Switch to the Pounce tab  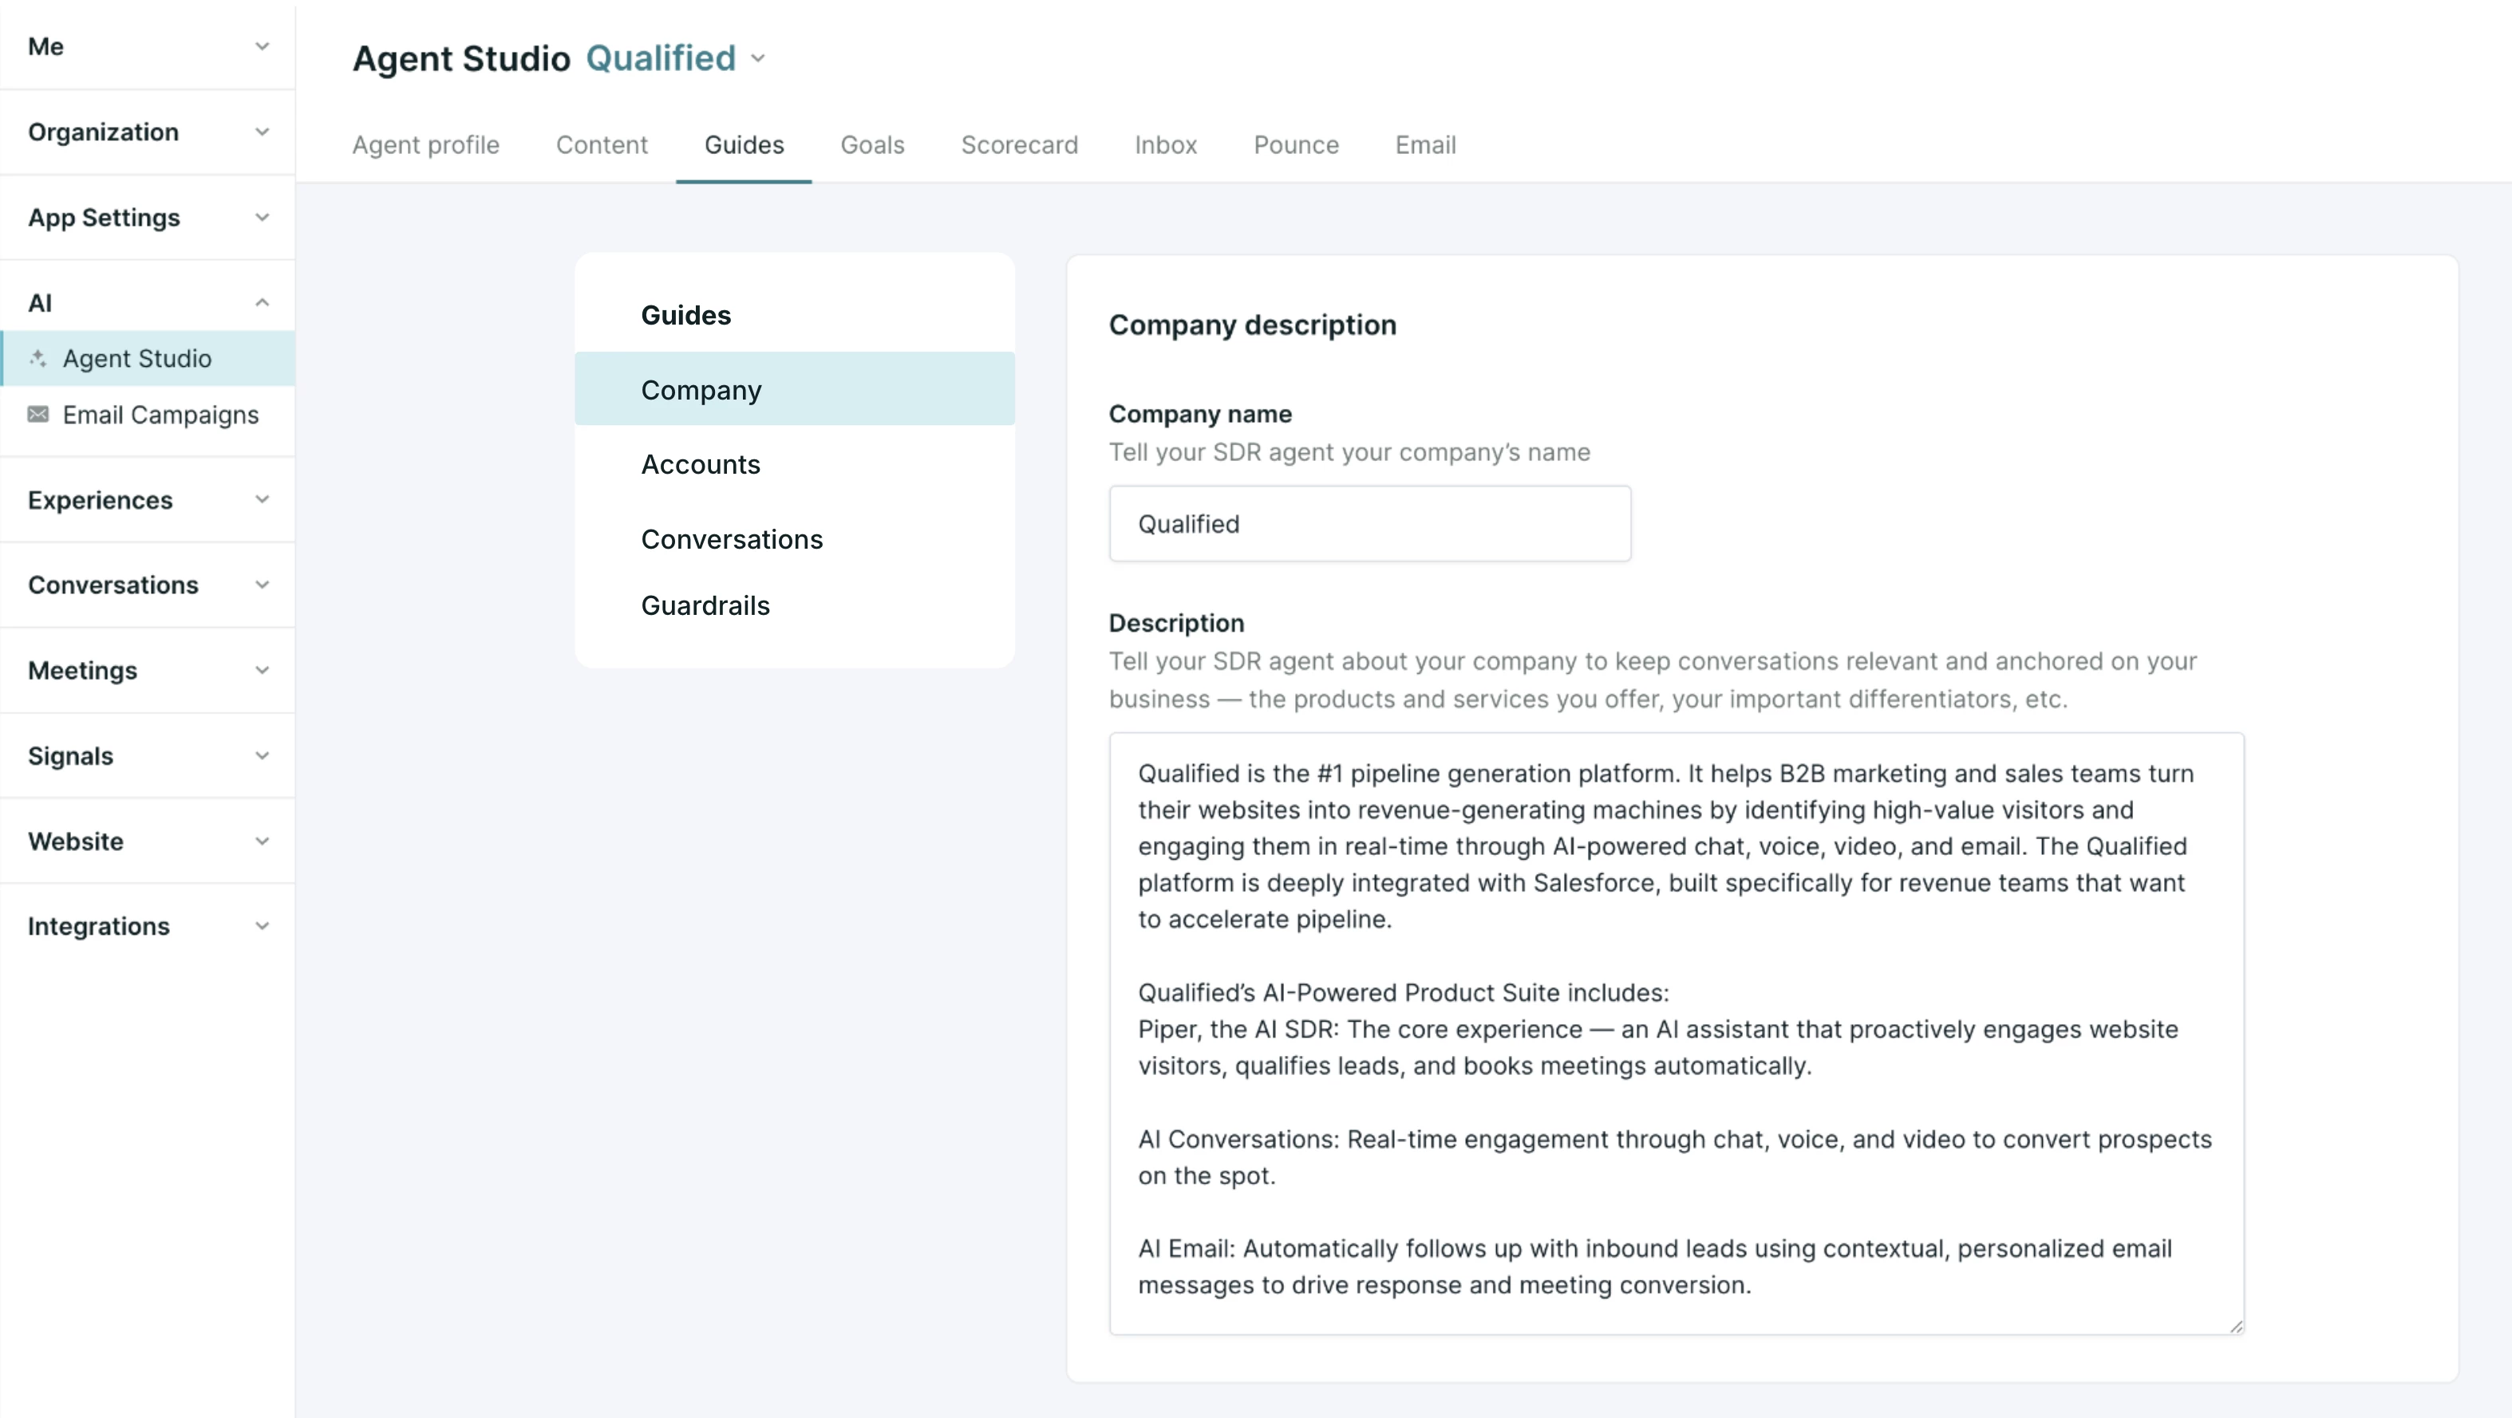tap(1296, 145)
